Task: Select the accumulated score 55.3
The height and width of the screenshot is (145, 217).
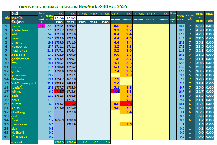Action: [x=200, y=26]
